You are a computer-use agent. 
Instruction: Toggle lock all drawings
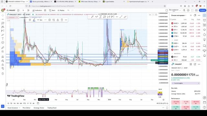tap(3, 64)
